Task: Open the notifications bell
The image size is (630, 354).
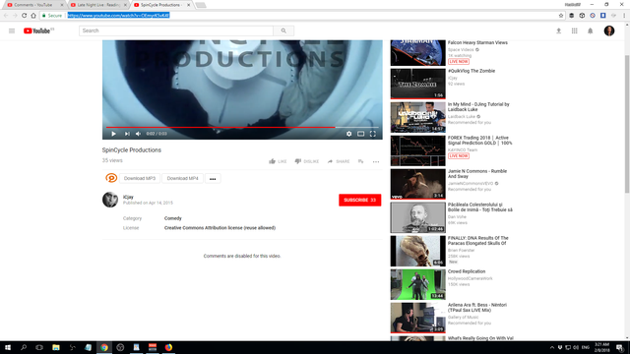Action: (591, 30)
